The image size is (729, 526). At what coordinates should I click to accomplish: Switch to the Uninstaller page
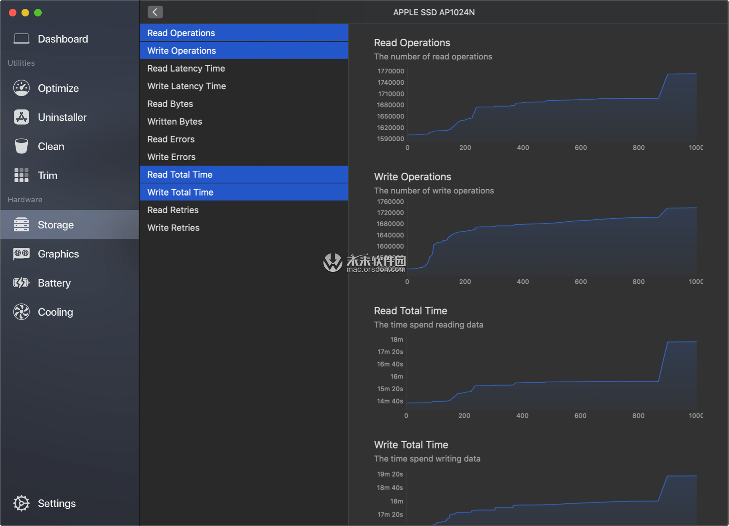point(62,117)
